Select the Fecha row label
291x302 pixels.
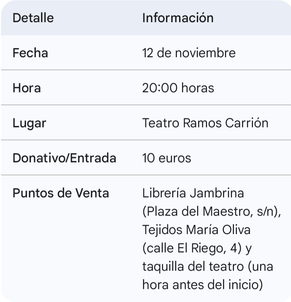30,53
